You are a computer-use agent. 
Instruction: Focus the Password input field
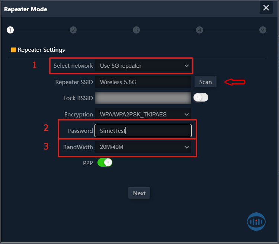pyautogui.click(x=143, y=131)
